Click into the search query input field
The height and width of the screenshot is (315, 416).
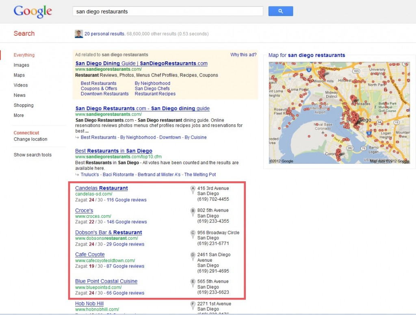167,11
